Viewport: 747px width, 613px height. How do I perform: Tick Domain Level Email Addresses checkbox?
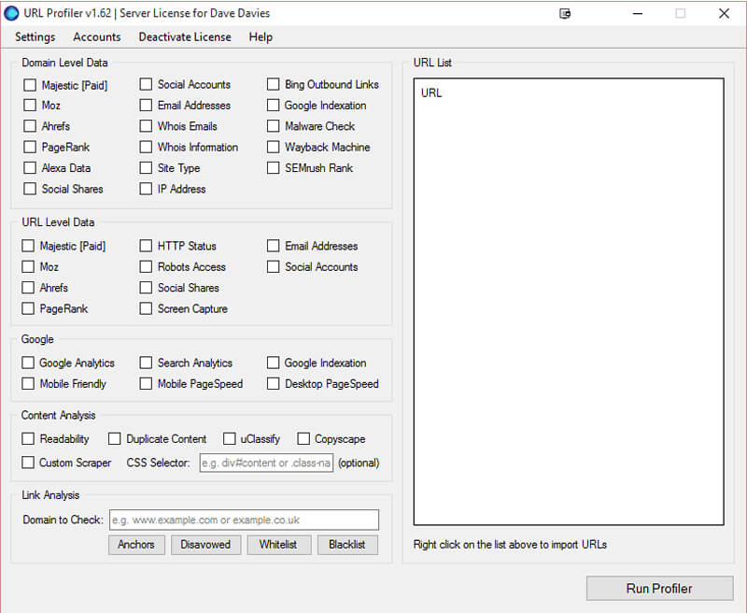[146, 106]
